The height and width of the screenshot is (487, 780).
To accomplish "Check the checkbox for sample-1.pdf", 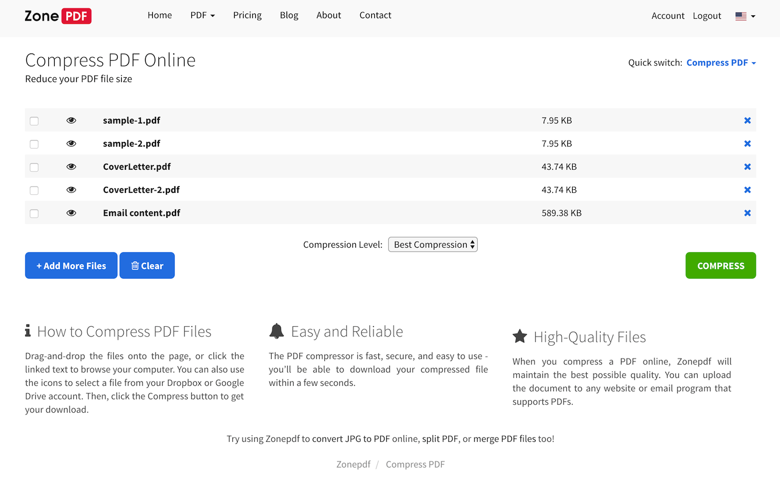I will click(34, 121).
